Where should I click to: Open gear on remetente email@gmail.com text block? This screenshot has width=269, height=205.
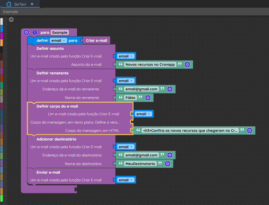point(170,89)
